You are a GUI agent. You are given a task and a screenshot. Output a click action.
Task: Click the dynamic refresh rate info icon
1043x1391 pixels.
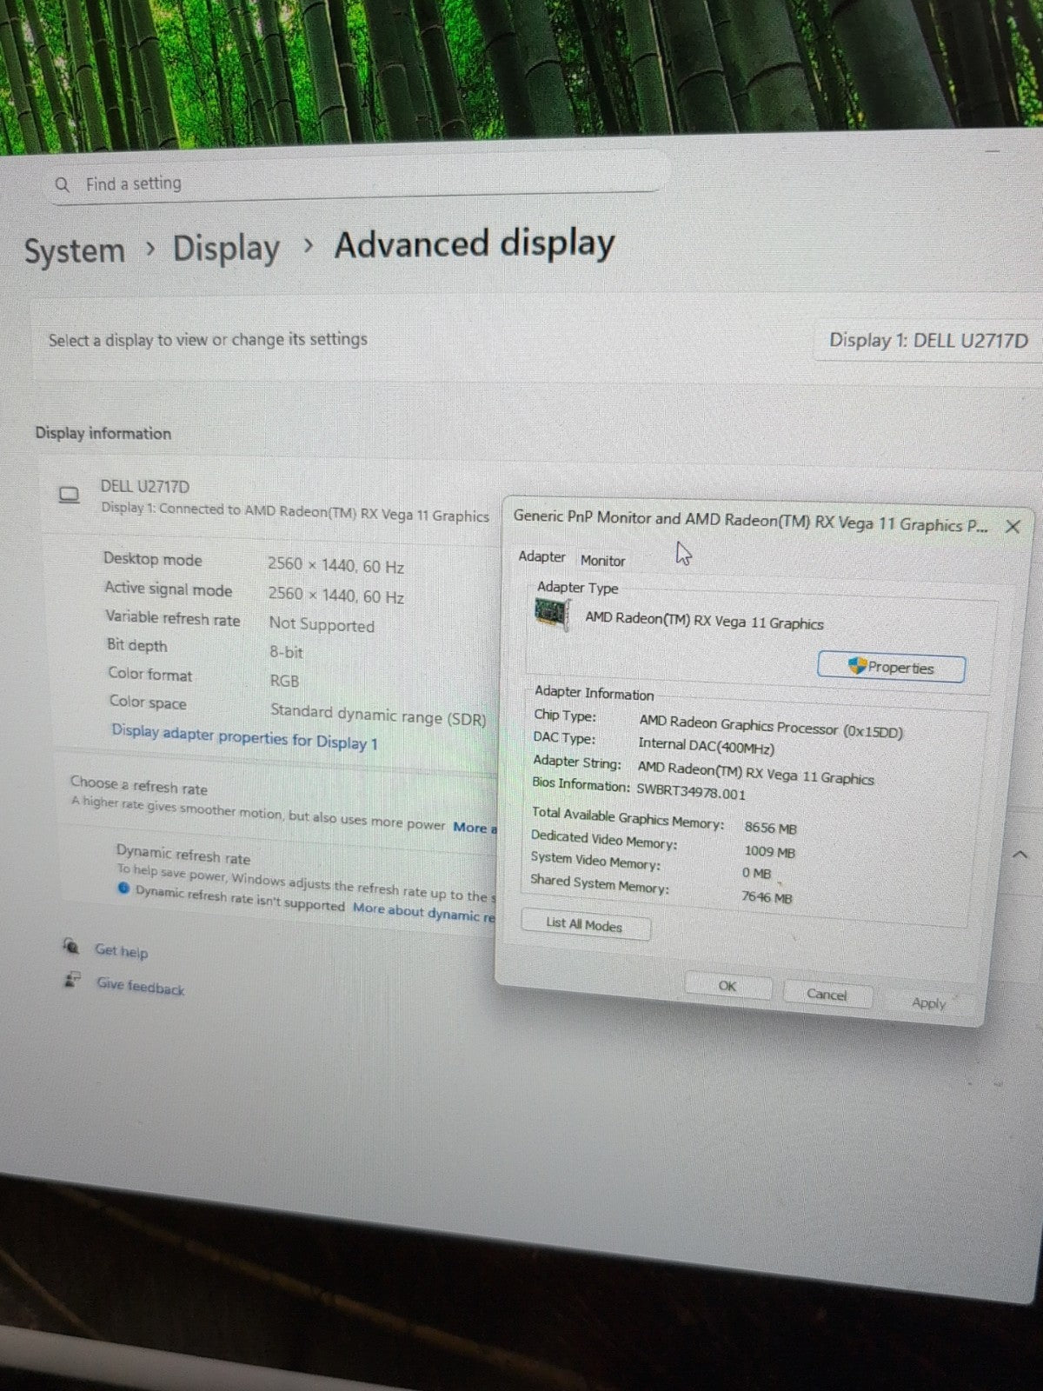tap(123, 889)
